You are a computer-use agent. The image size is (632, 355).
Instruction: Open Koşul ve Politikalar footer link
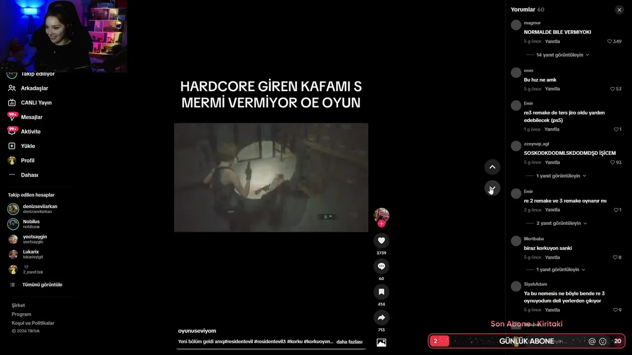coord(33,323)
